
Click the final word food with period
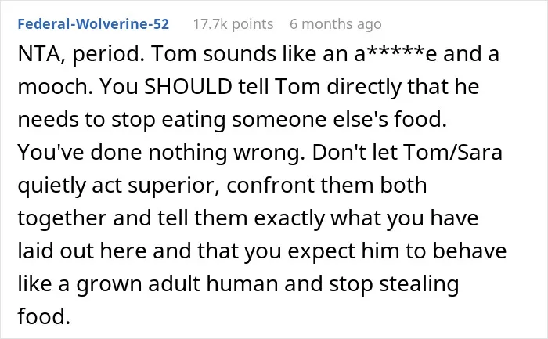coord(44,316)
